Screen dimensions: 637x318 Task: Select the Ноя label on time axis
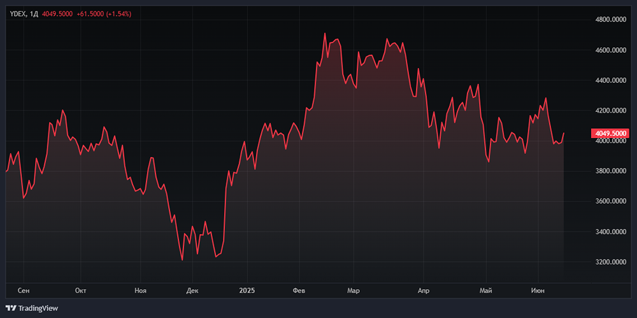pyautogui.click(x=140, y=291)
